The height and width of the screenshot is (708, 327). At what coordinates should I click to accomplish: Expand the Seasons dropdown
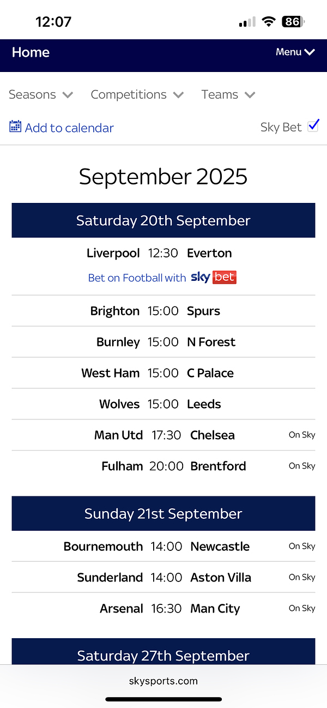click(x=41, y=95)
